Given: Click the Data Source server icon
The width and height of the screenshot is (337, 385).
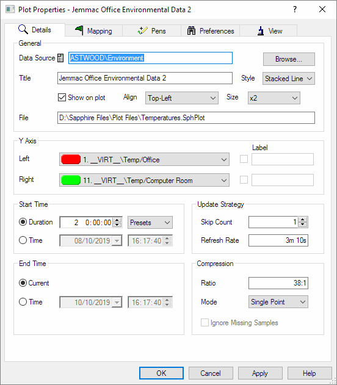Looking at the screenshot, I should point(60,58).
